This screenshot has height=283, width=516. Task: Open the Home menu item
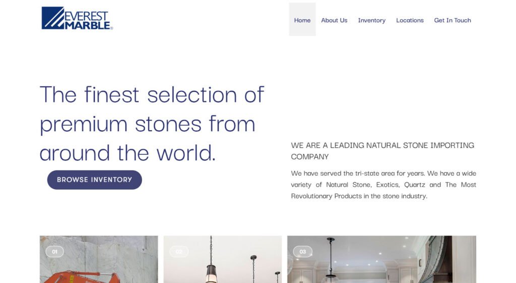point(302,20)
